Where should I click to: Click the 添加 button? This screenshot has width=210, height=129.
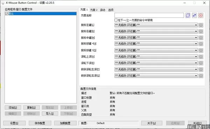tap(13, 107)
